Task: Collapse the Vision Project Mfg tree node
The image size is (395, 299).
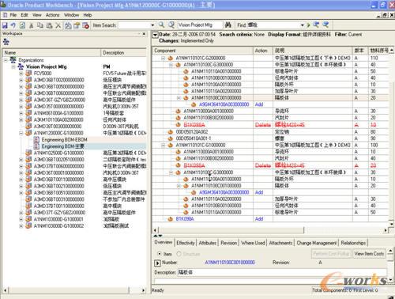Action: [x=13, y=66]
